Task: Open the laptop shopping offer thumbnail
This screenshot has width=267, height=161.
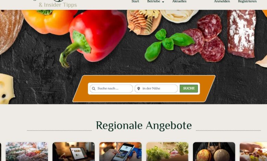Action: 74,152
